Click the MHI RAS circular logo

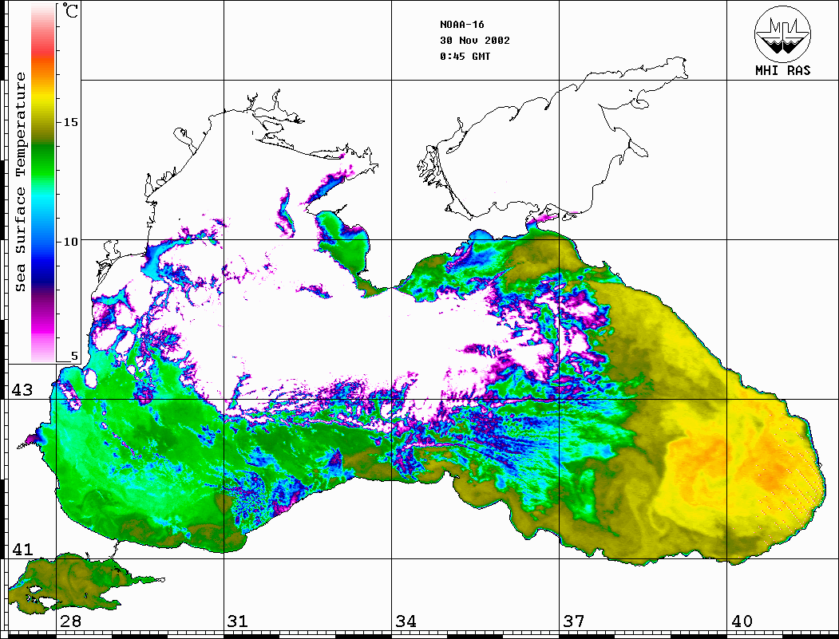pyautogui.click(x=782, y=34)
